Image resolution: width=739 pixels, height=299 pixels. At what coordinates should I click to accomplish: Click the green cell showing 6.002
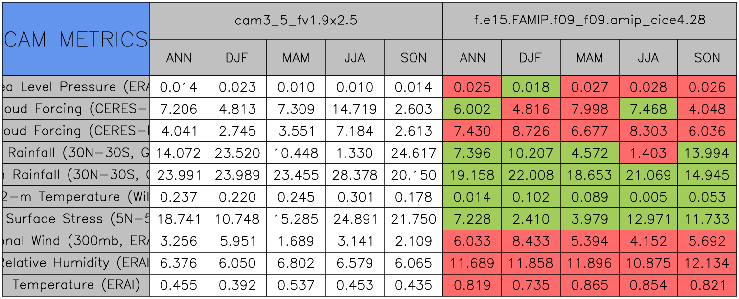click(x=472, y=109)
